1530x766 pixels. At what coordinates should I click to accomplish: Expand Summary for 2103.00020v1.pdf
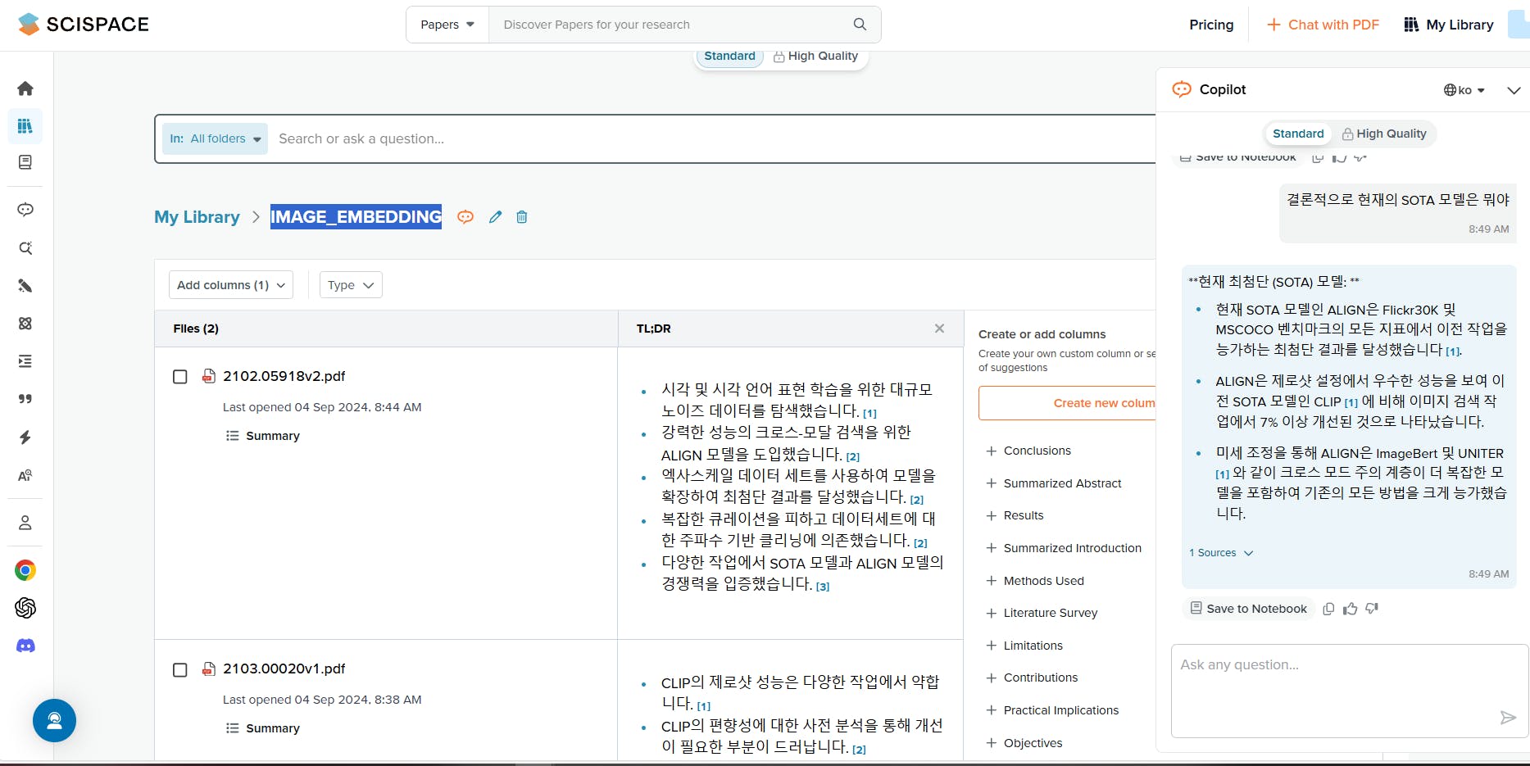pos(263,728)
